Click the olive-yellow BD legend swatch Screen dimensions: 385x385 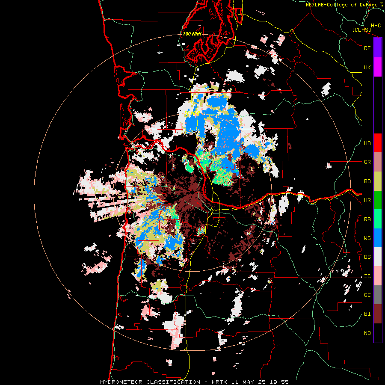point(378,181)
